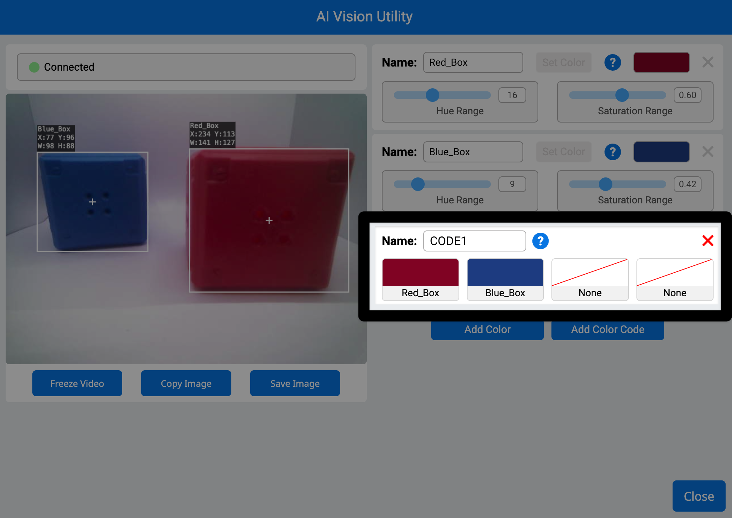
Task: Click the crosshair marker on the red box
Action: tap(269, 221)
